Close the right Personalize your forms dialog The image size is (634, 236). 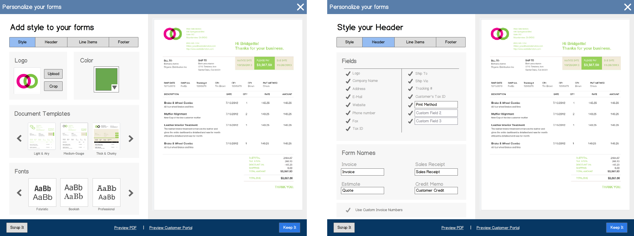(627, 7)
